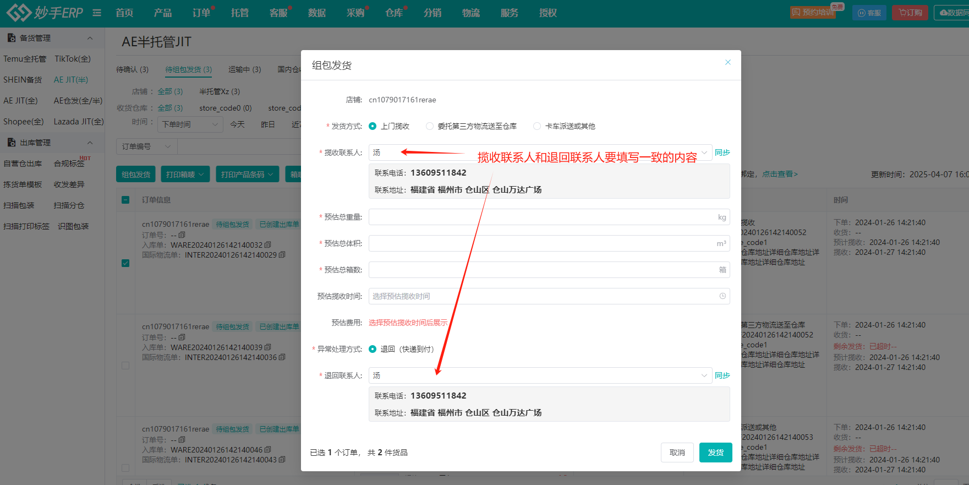Select 今天 time filter
Image resolution: width=969 pixels, height=485 pixels.
point(237,124)
